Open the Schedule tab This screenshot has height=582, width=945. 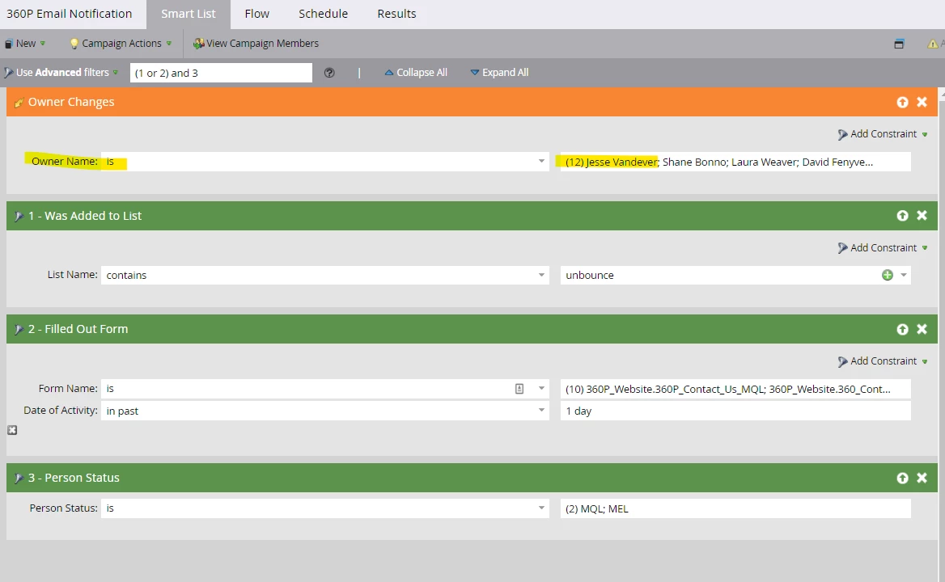tap(323, 14)
